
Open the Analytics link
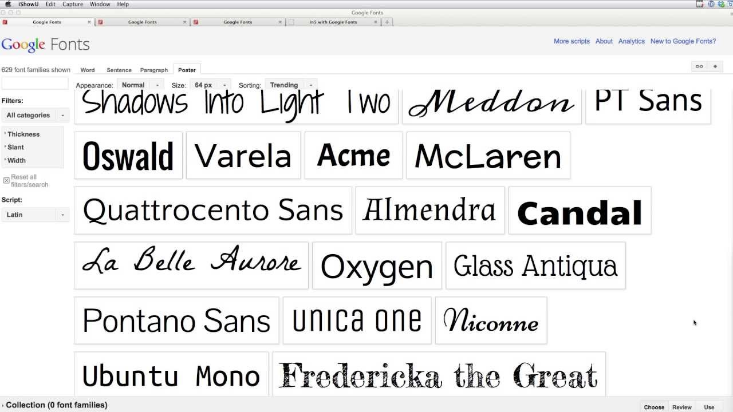(x=632, y=41)
